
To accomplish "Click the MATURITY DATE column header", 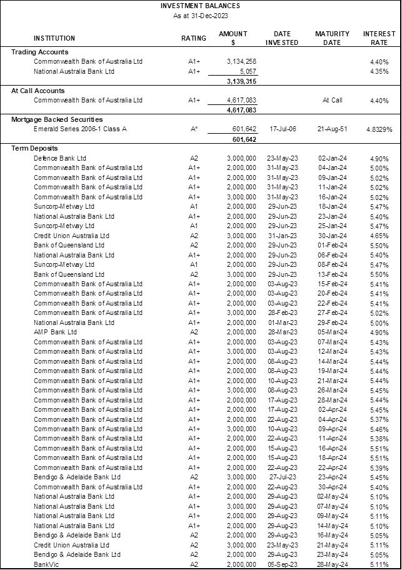I will [x=332, y=38].
